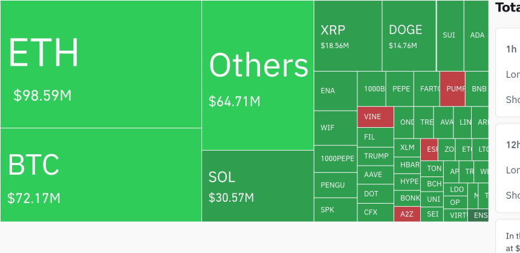520x253 pixels.
Task: Open the Others $64.71M tile
Action: coord(258,75)
